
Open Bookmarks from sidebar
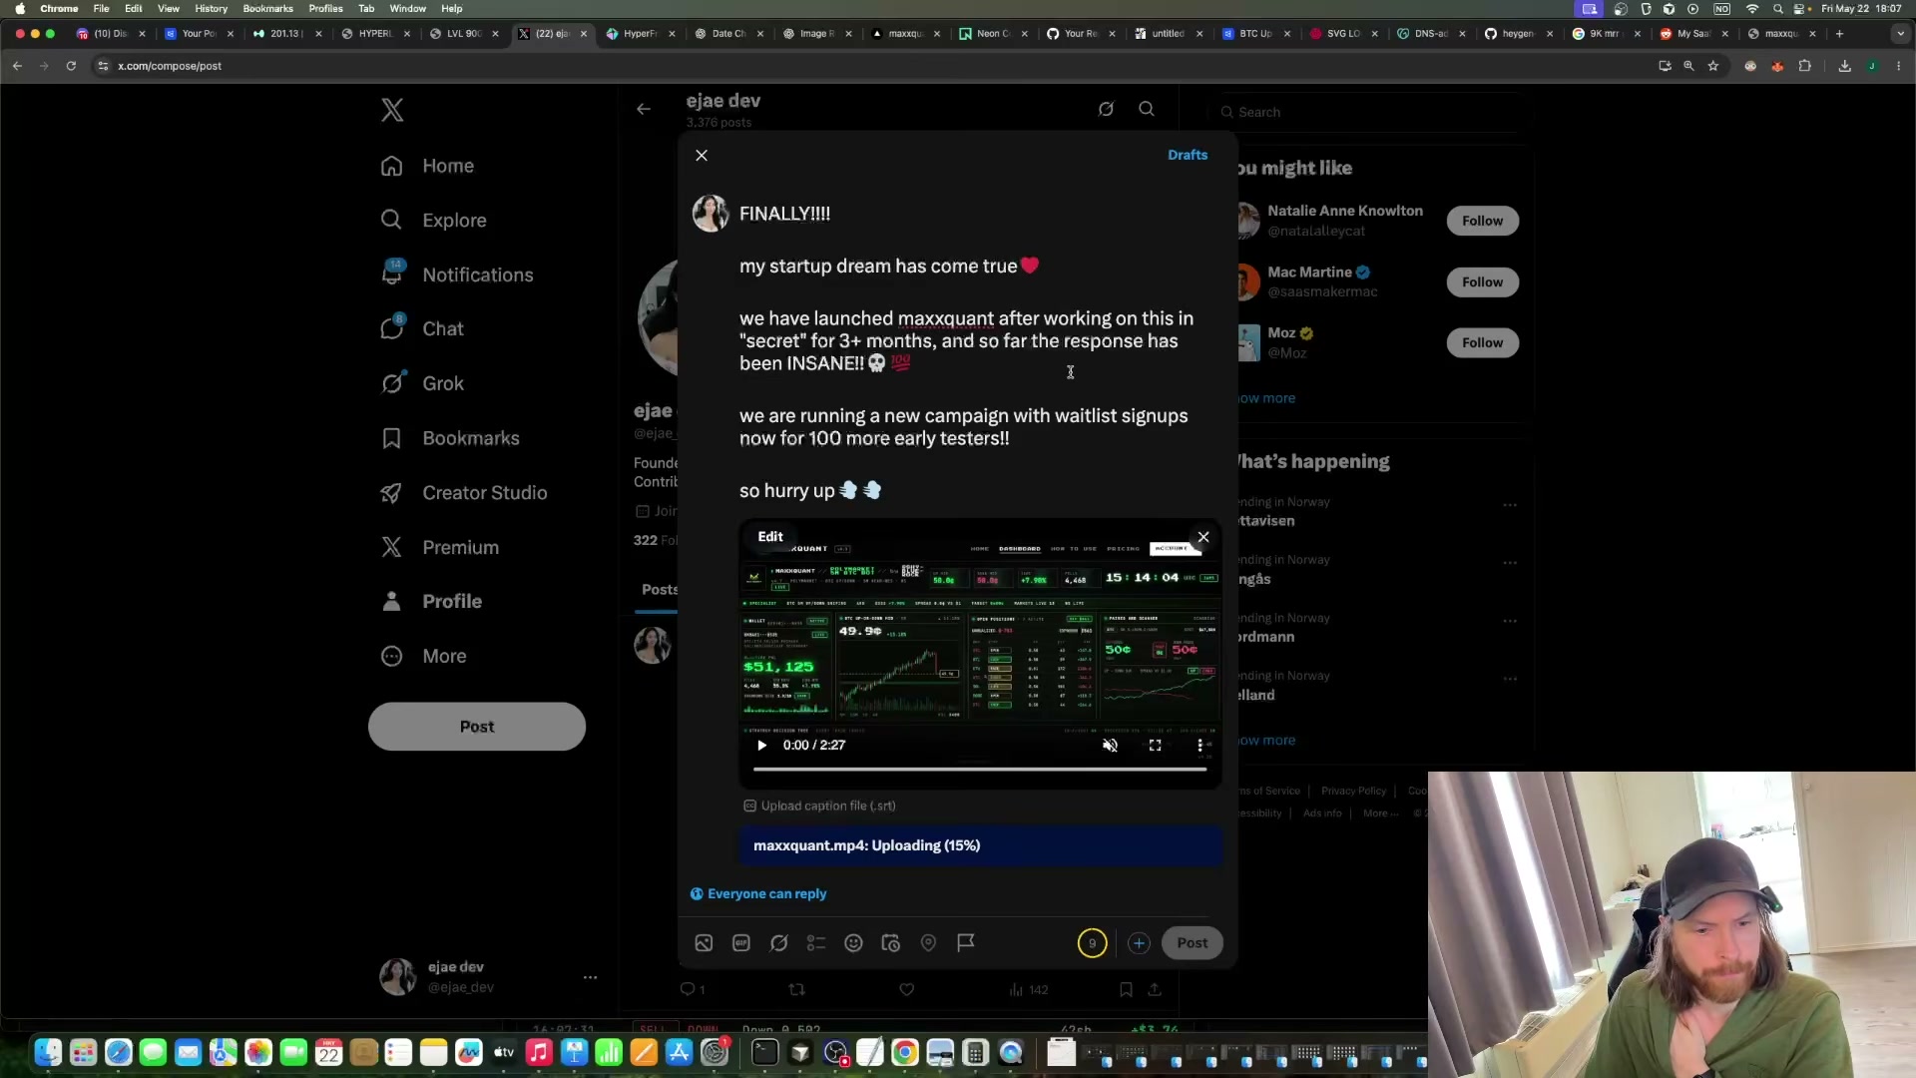(x=450, y=438)
